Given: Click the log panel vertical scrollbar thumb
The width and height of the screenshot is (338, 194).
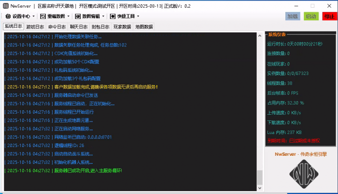Looking at the screenshot, I should click(260, 178).
